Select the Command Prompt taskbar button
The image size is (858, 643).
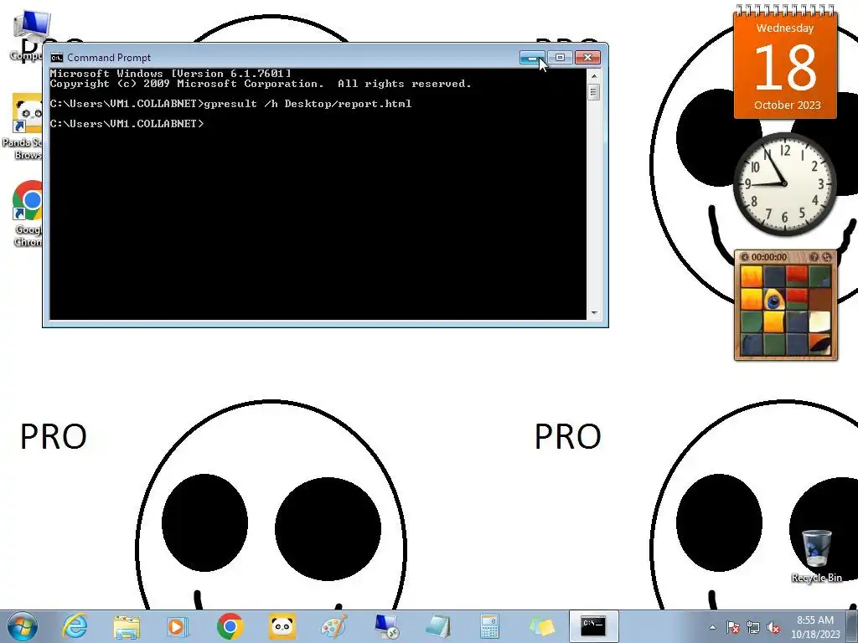click(x=594, y=626)
